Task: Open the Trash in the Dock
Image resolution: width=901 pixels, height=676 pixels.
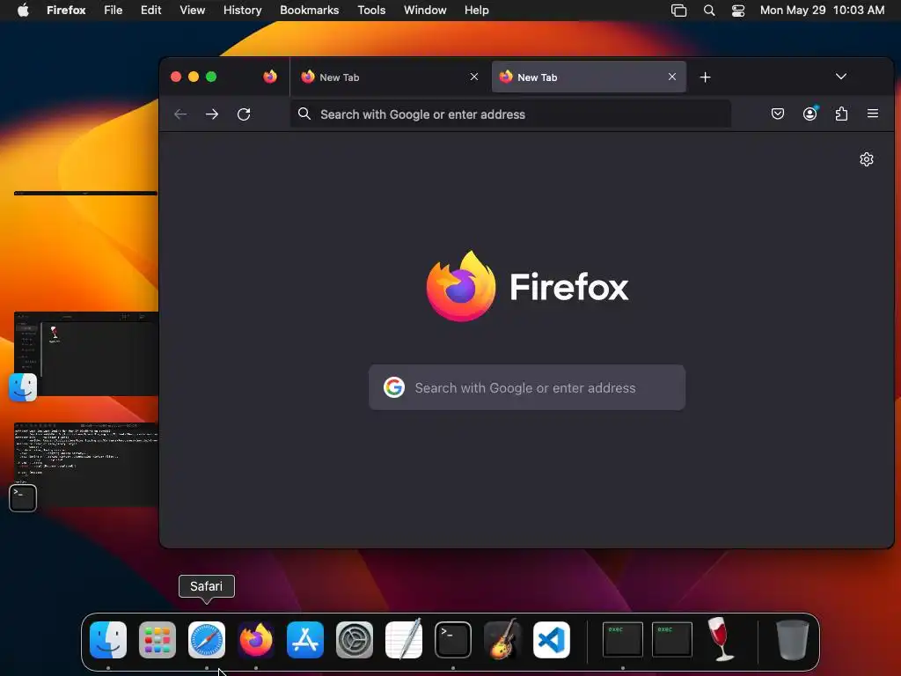Action: point(793,640)
